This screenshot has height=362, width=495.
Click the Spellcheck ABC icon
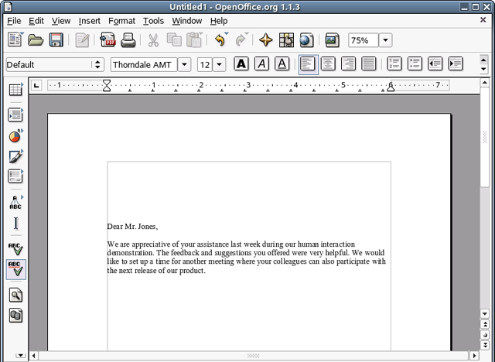[x=15, y=249]
